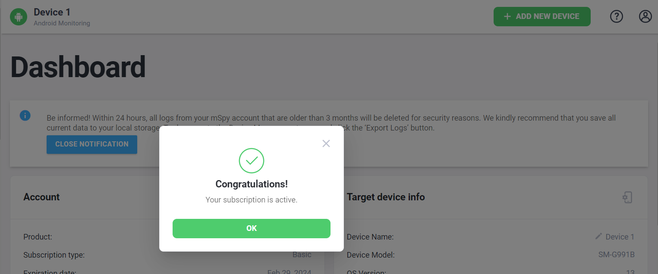Image resolution: width=658 pixels, height=274 pixels.
Task: Click the Target device info heading
Action: coord(386,197)
